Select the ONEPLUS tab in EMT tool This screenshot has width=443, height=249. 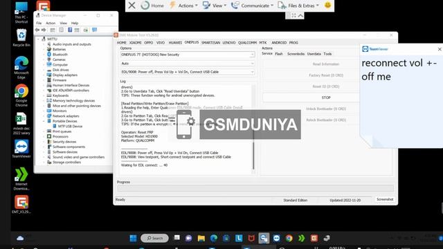click(192, 42)
